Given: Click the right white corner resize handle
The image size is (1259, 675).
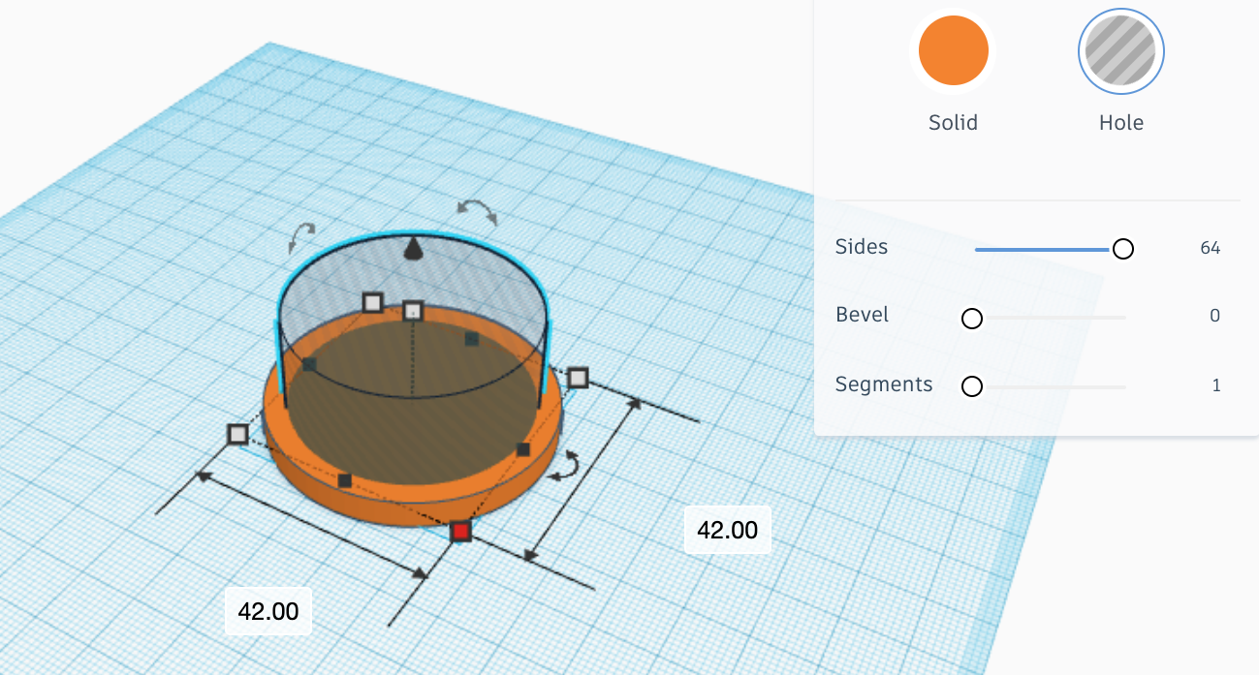Looking at the screenshot, I should click(x=579, y=379).
